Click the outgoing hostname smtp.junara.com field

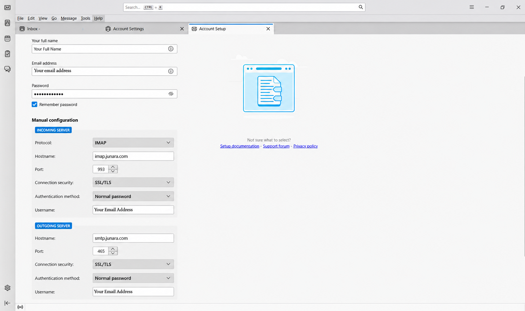click(133, 238)
